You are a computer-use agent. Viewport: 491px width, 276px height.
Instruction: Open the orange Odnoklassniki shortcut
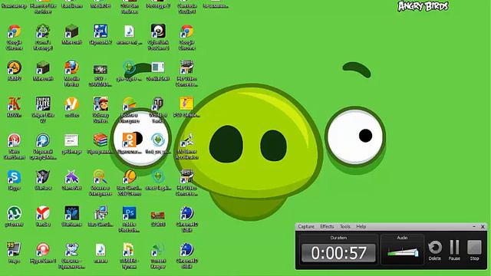tap(130, 140)
